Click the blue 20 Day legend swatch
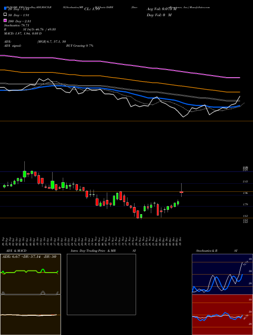Image resolution: width=253 pixels, height=335 pixels. tap(5, 9)
